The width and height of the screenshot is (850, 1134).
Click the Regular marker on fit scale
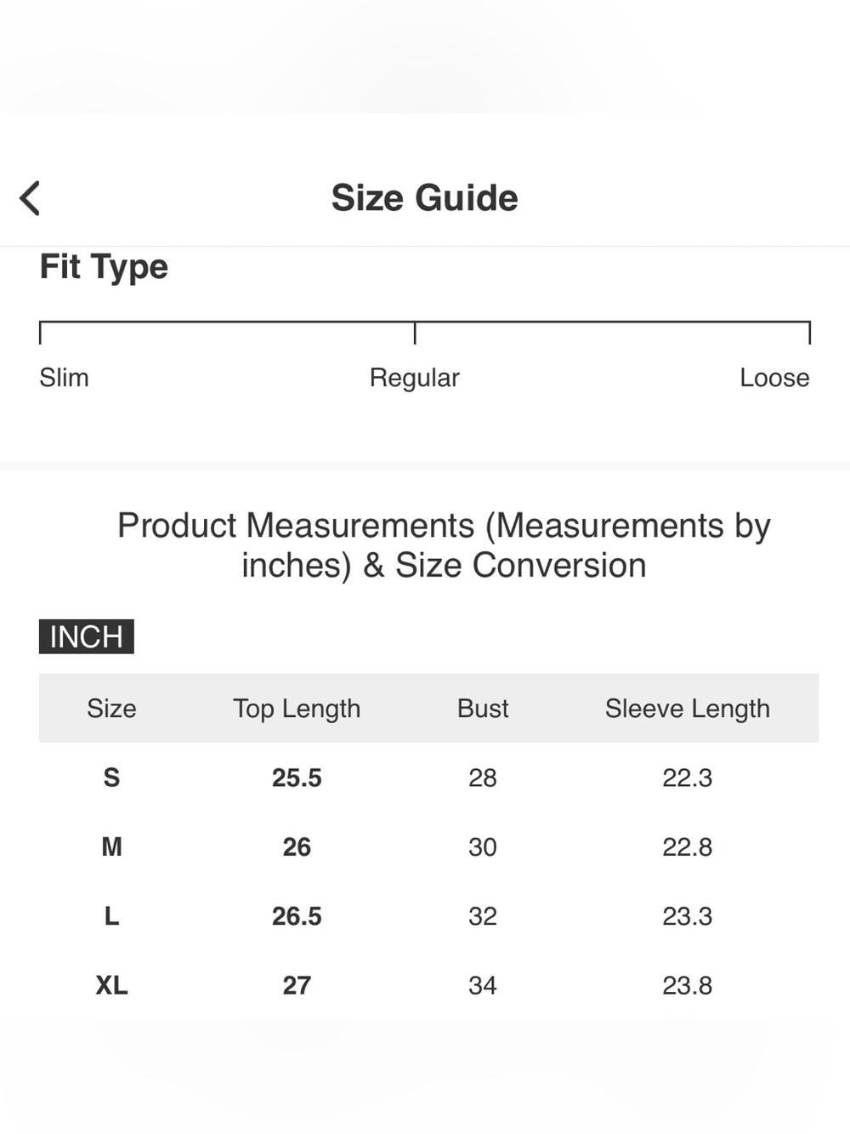[x=415, y=333]
